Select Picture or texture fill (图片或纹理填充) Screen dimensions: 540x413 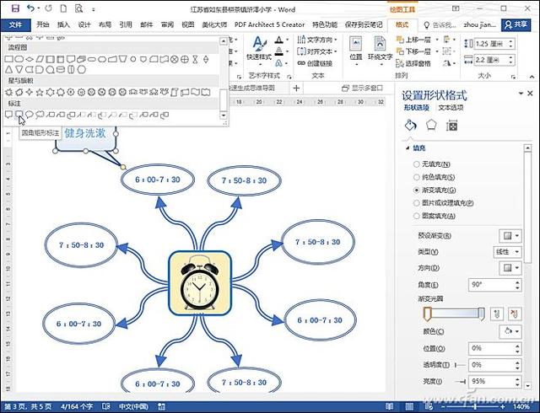[418, 204]
